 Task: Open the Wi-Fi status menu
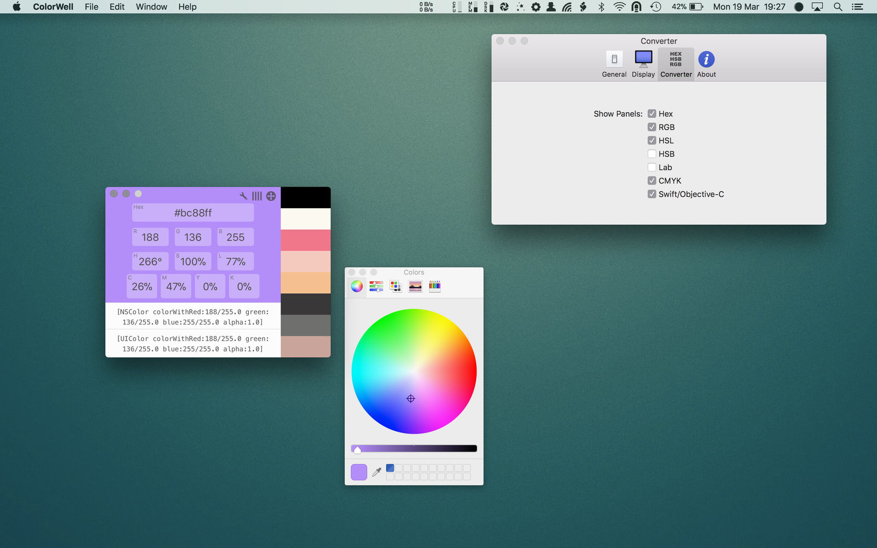click(x=619, y=7)
